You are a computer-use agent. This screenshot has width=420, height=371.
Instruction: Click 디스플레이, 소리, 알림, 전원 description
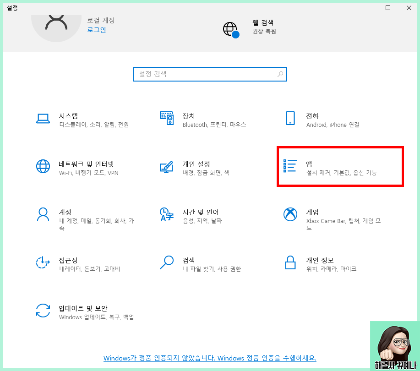94,125
